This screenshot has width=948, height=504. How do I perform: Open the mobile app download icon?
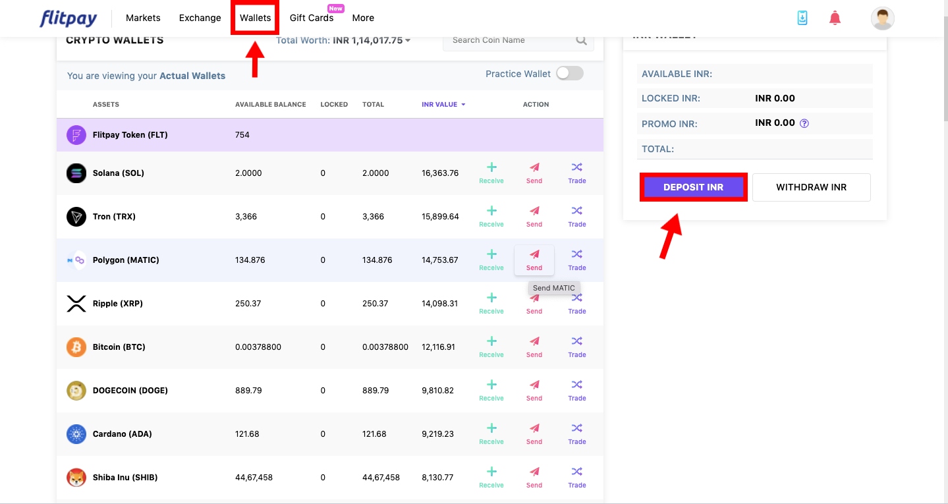click(802, 18)
